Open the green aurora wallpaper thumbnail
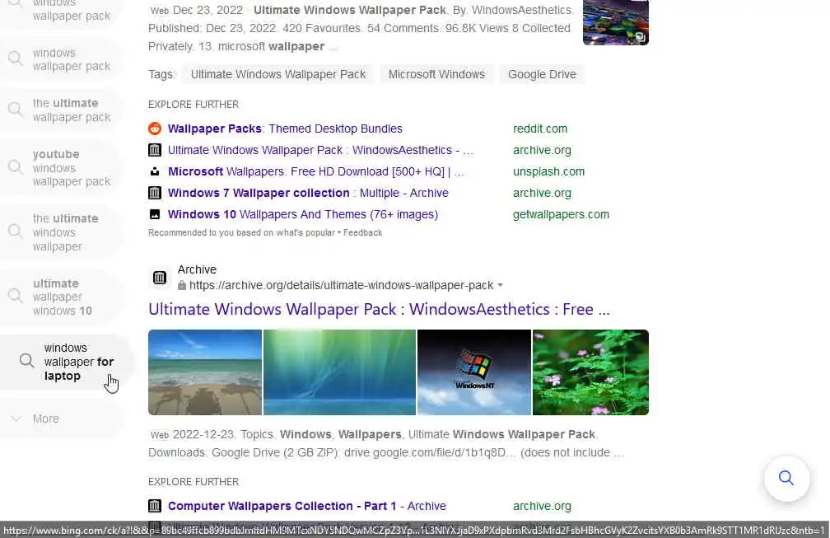Image resolution: width=830 pixels, height=538 pixels. tap(339, 372)
